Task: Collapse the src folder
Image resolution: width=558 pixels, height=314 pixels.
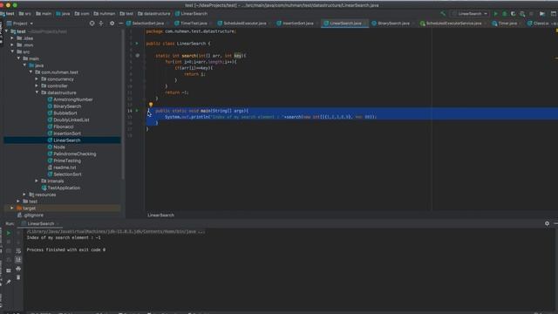Action: 12,51
